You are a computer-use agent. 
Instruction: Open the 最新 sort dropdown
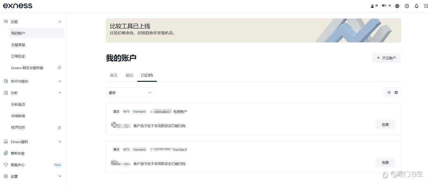coord(130,93)
